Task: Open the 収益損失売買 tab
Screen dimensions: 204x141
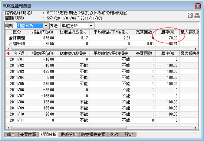Action: click(x=93, y=134)
